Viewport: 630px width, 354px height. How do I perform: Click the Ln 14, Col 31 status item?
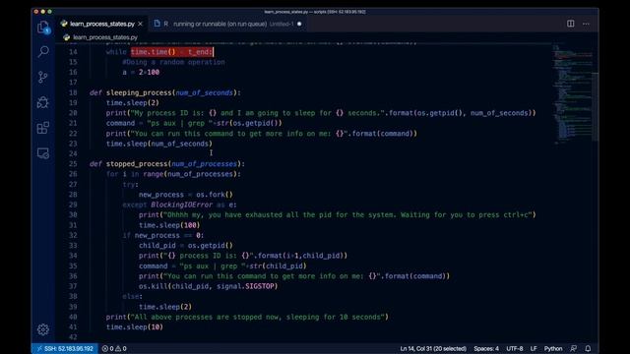[x=433, y=348]
